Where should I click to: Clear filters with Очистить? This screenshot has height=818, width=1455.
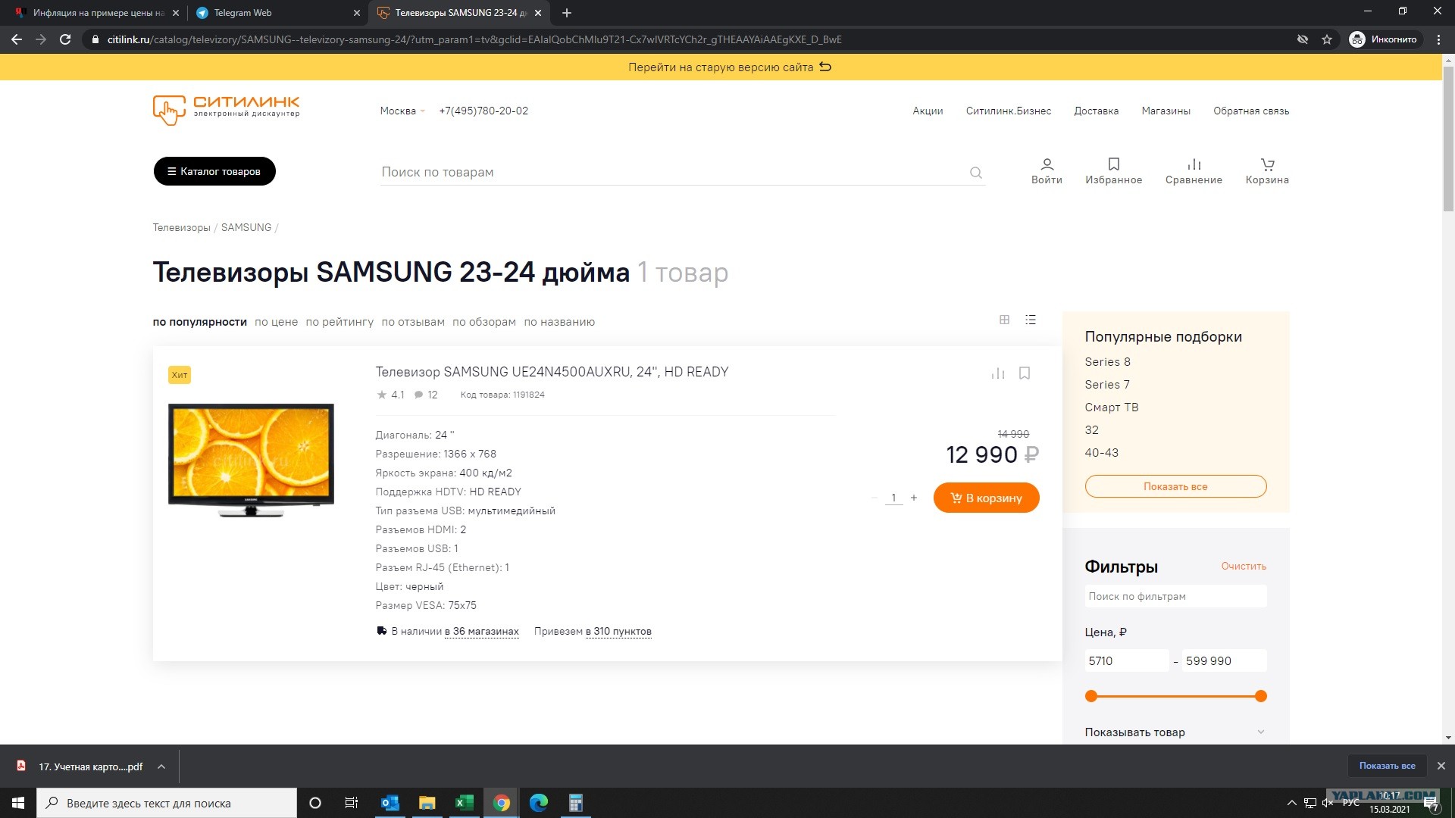pyautogui.click(x=1244, y=566)
